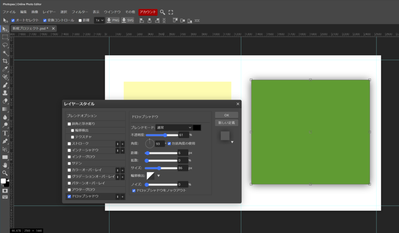Click the 新しい定義 button
Image resolution: width=399 pixels, height=233 pixels.
click(226, 123)
